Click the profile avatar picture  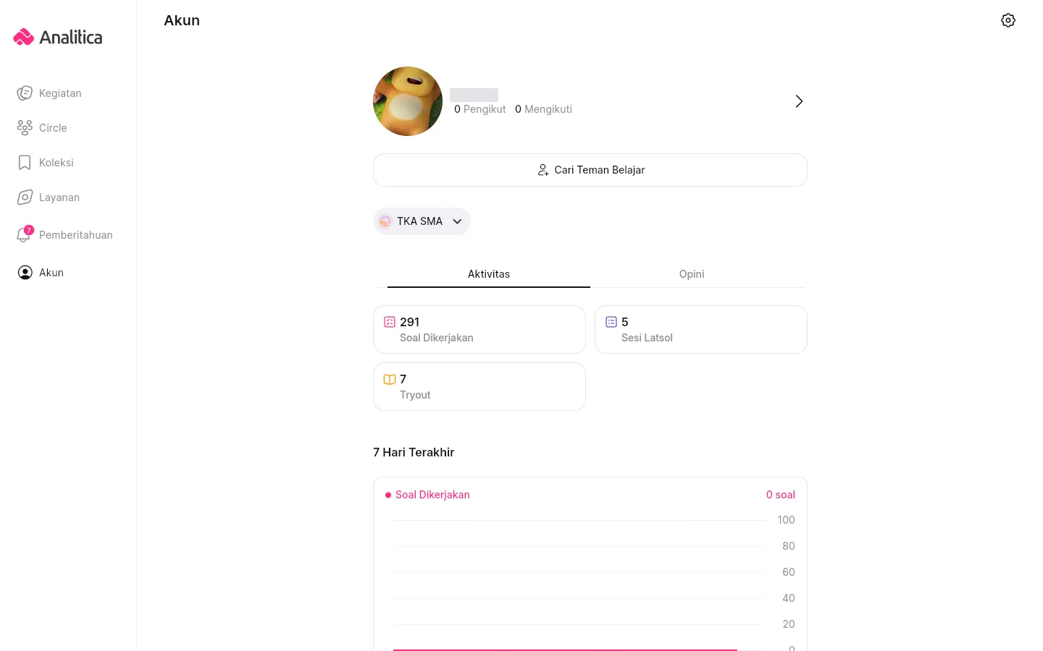[x=408, y=101]
